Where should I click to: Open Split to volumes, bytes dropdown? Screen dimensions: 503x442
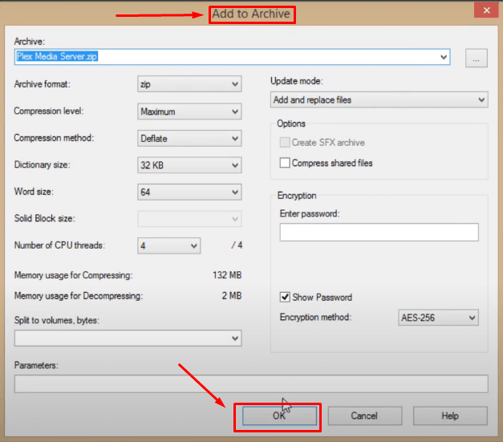128,338
